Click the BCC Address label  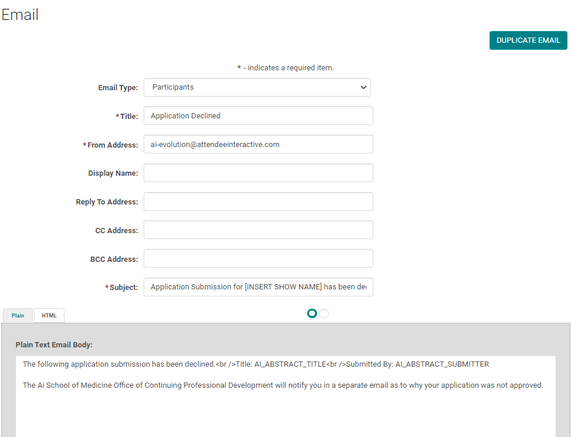114,260
